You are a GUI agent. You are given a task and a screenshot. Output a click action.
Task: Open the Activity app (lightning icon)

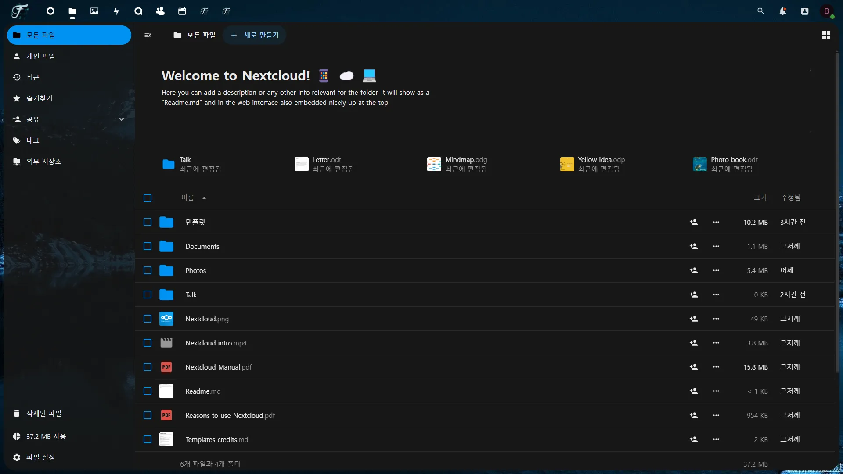pos(116,11)
